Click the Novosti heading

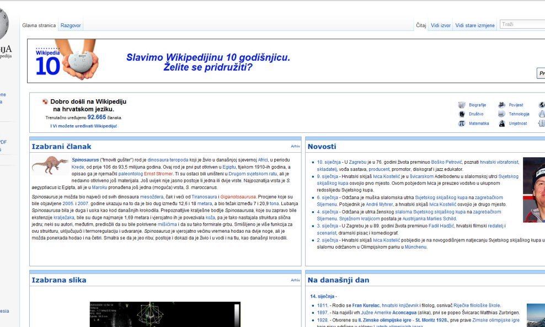click(322, 147)
